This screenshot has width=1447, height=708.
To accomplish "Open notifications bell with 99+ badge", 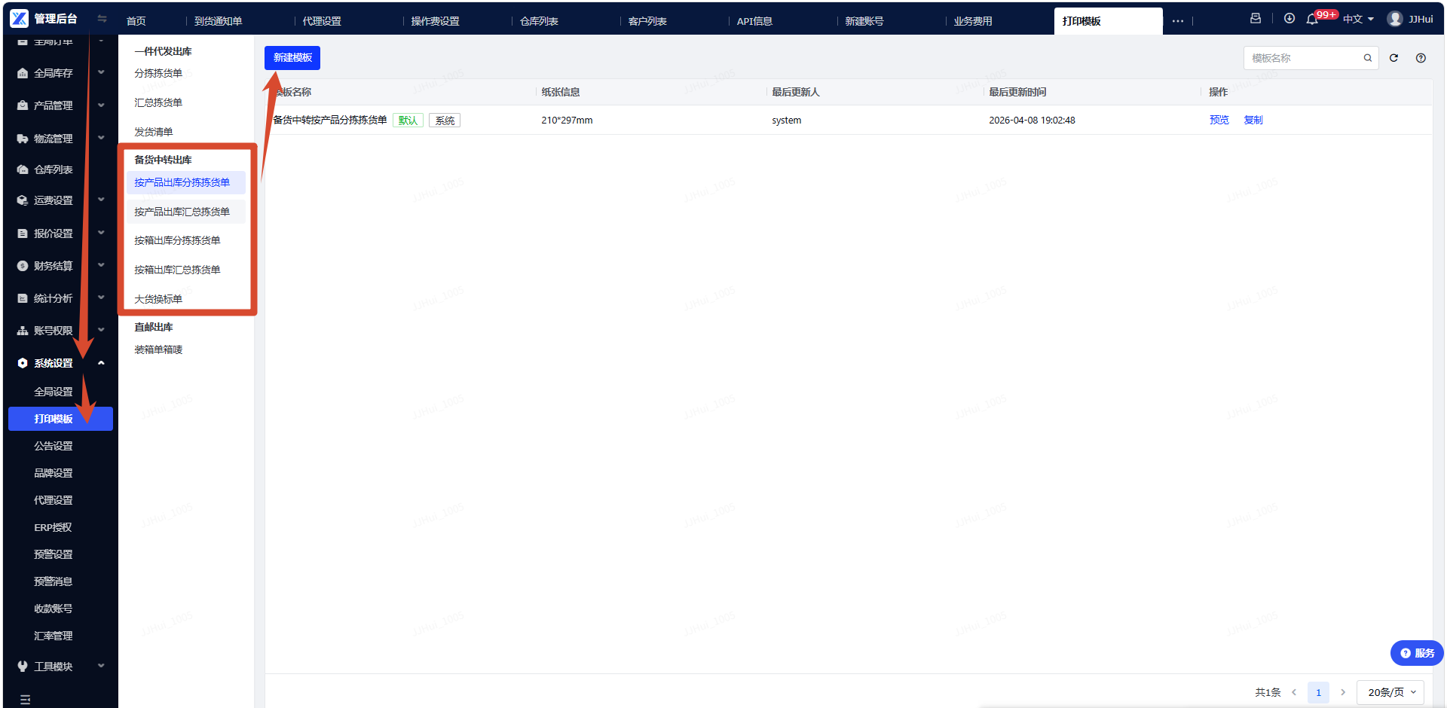I will [x=1312, y=20].
